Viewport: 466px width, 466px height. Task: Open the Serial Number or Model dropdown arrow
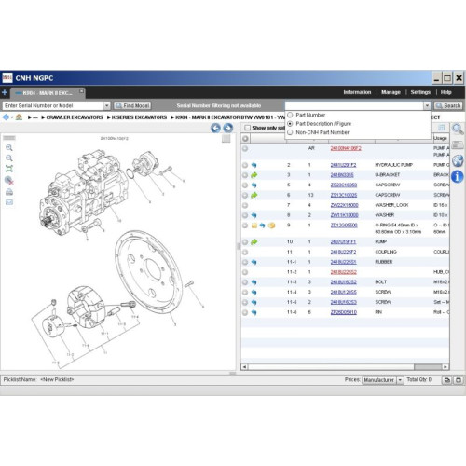pyautogui.click(x=106, y=105)
